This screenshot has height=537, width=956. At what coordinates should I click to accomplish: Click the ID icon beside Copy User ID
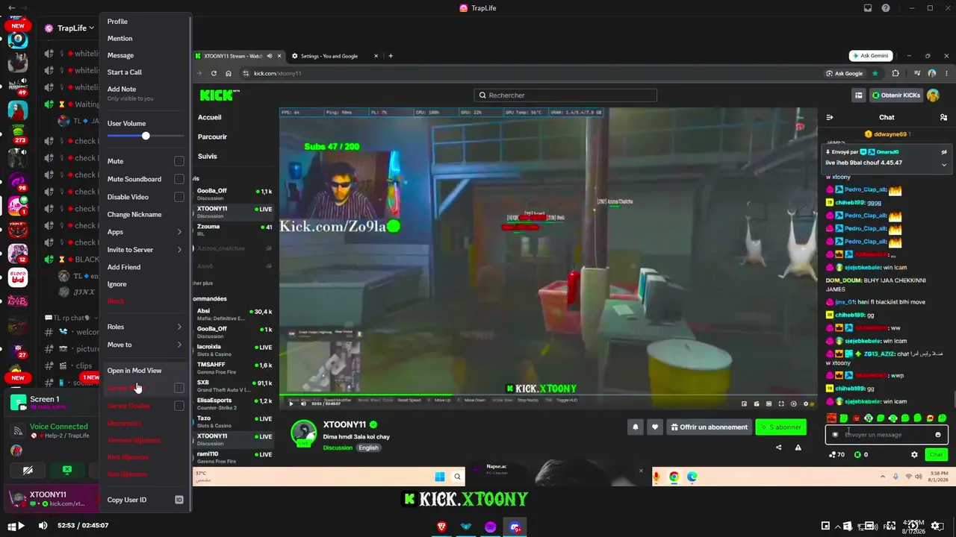tap(179, 500)
